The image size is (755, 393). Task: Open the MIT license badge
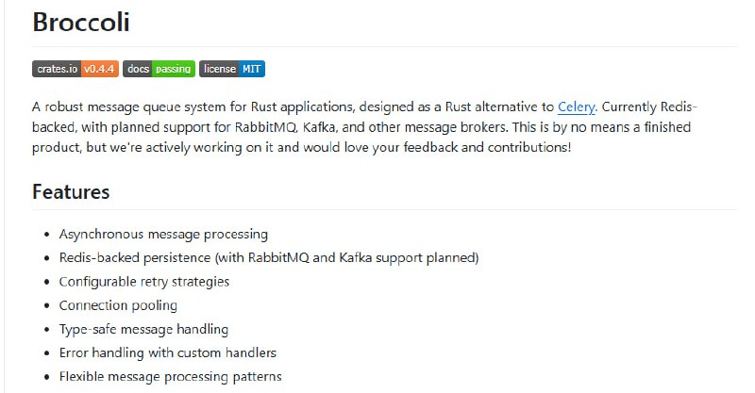click(232, 69)
